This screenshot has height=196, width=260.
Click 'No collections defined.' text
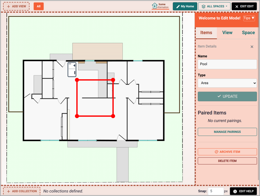click(x=63, y=191)
